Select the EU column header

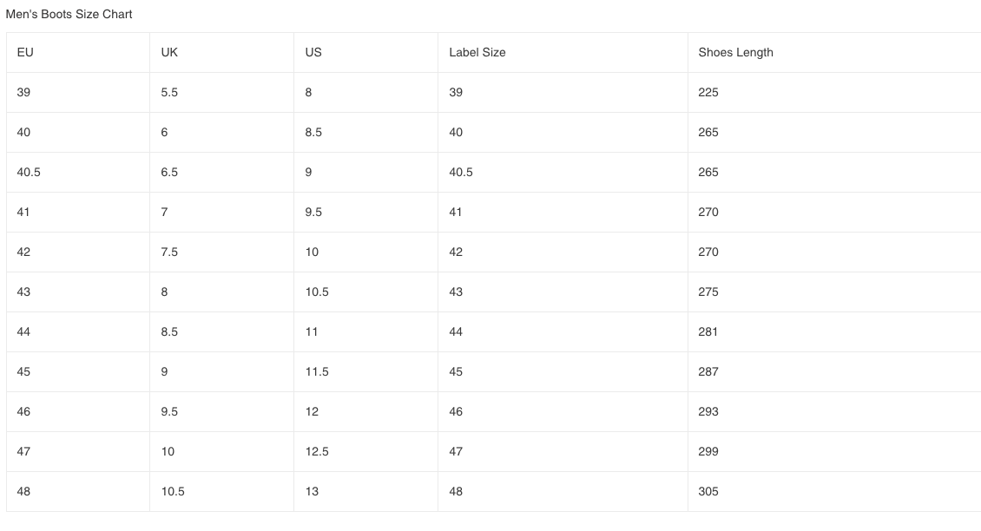tap(25, 52)
